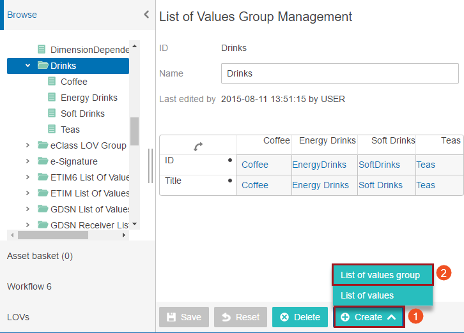Click the ETIM List Of Values folder icon

(43, 193)
